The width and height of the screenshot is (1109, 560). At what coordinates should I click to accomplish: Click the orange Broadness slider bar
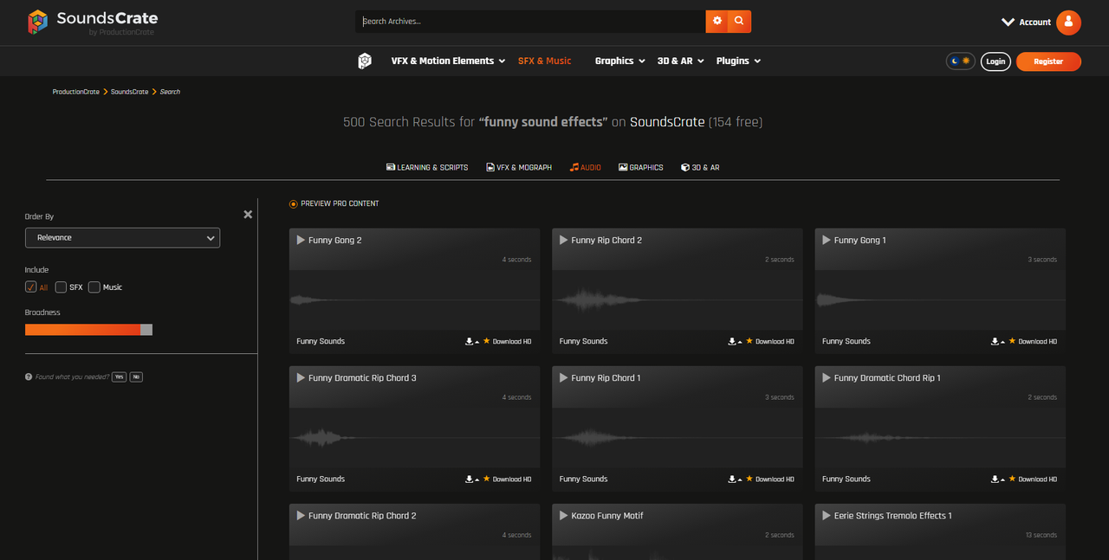pyautogui.click(x=82, y=330)
